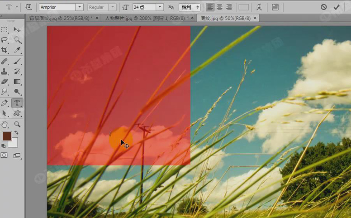The width and height of the screenshot is (351, 218).
Task: Activate the Brush tool
Action: point(17,61)
